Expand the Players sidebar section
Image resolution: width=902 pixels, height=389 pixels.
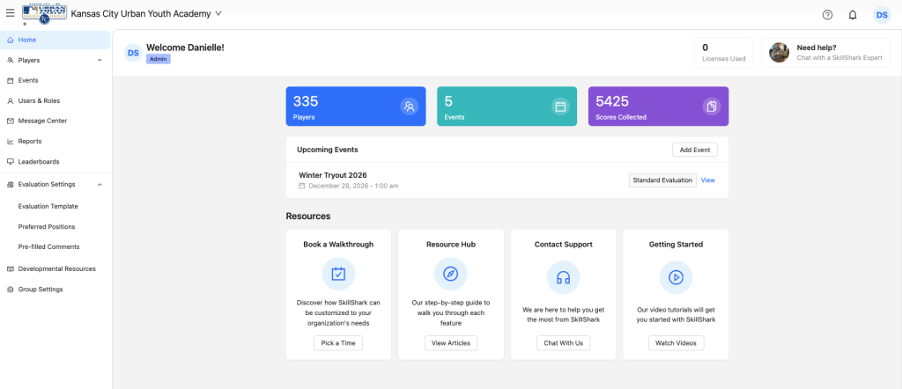[x=100, y=60]
